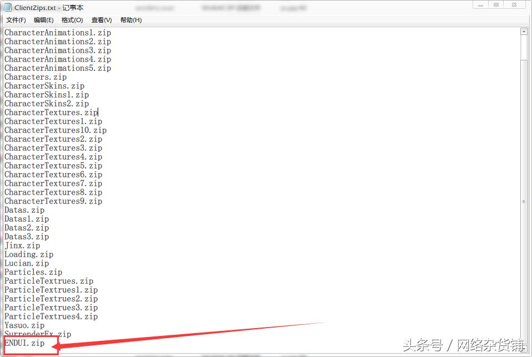532x357 pixels.
Task: Maximize the Notepad window
Action: pos(496,5)
